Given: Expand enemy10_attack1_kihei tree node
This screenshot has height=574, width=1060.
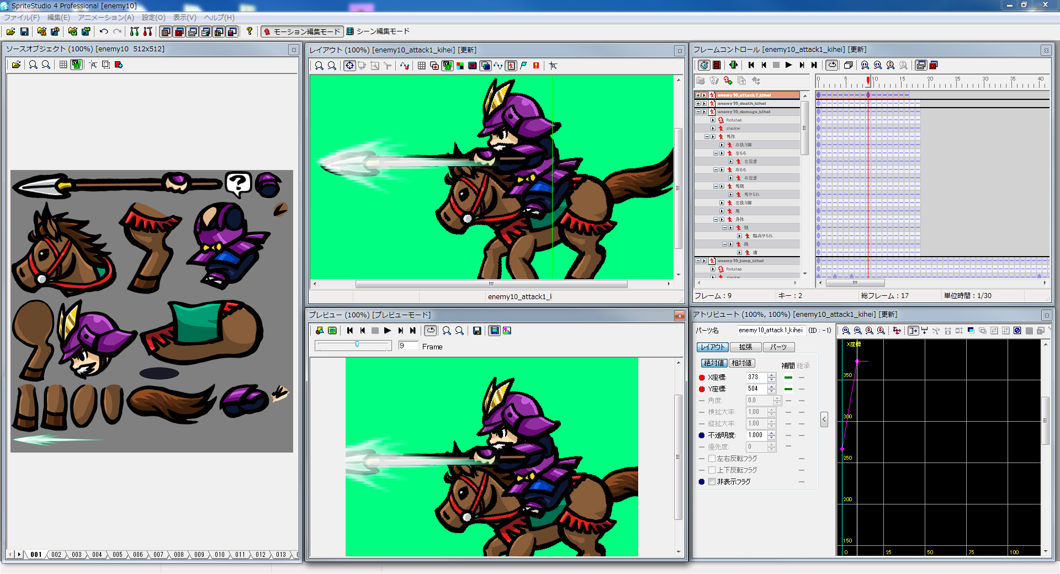Looking at the screenshot, I should (x=698, y=95).
